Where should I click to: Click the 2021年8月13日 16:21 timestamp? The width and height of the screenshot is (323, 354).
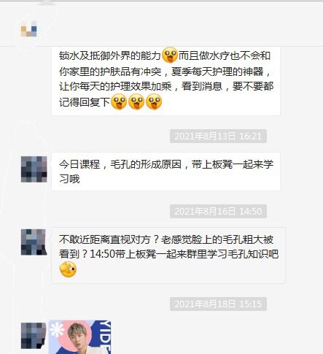pyautogui.click(x=218, y=136)
